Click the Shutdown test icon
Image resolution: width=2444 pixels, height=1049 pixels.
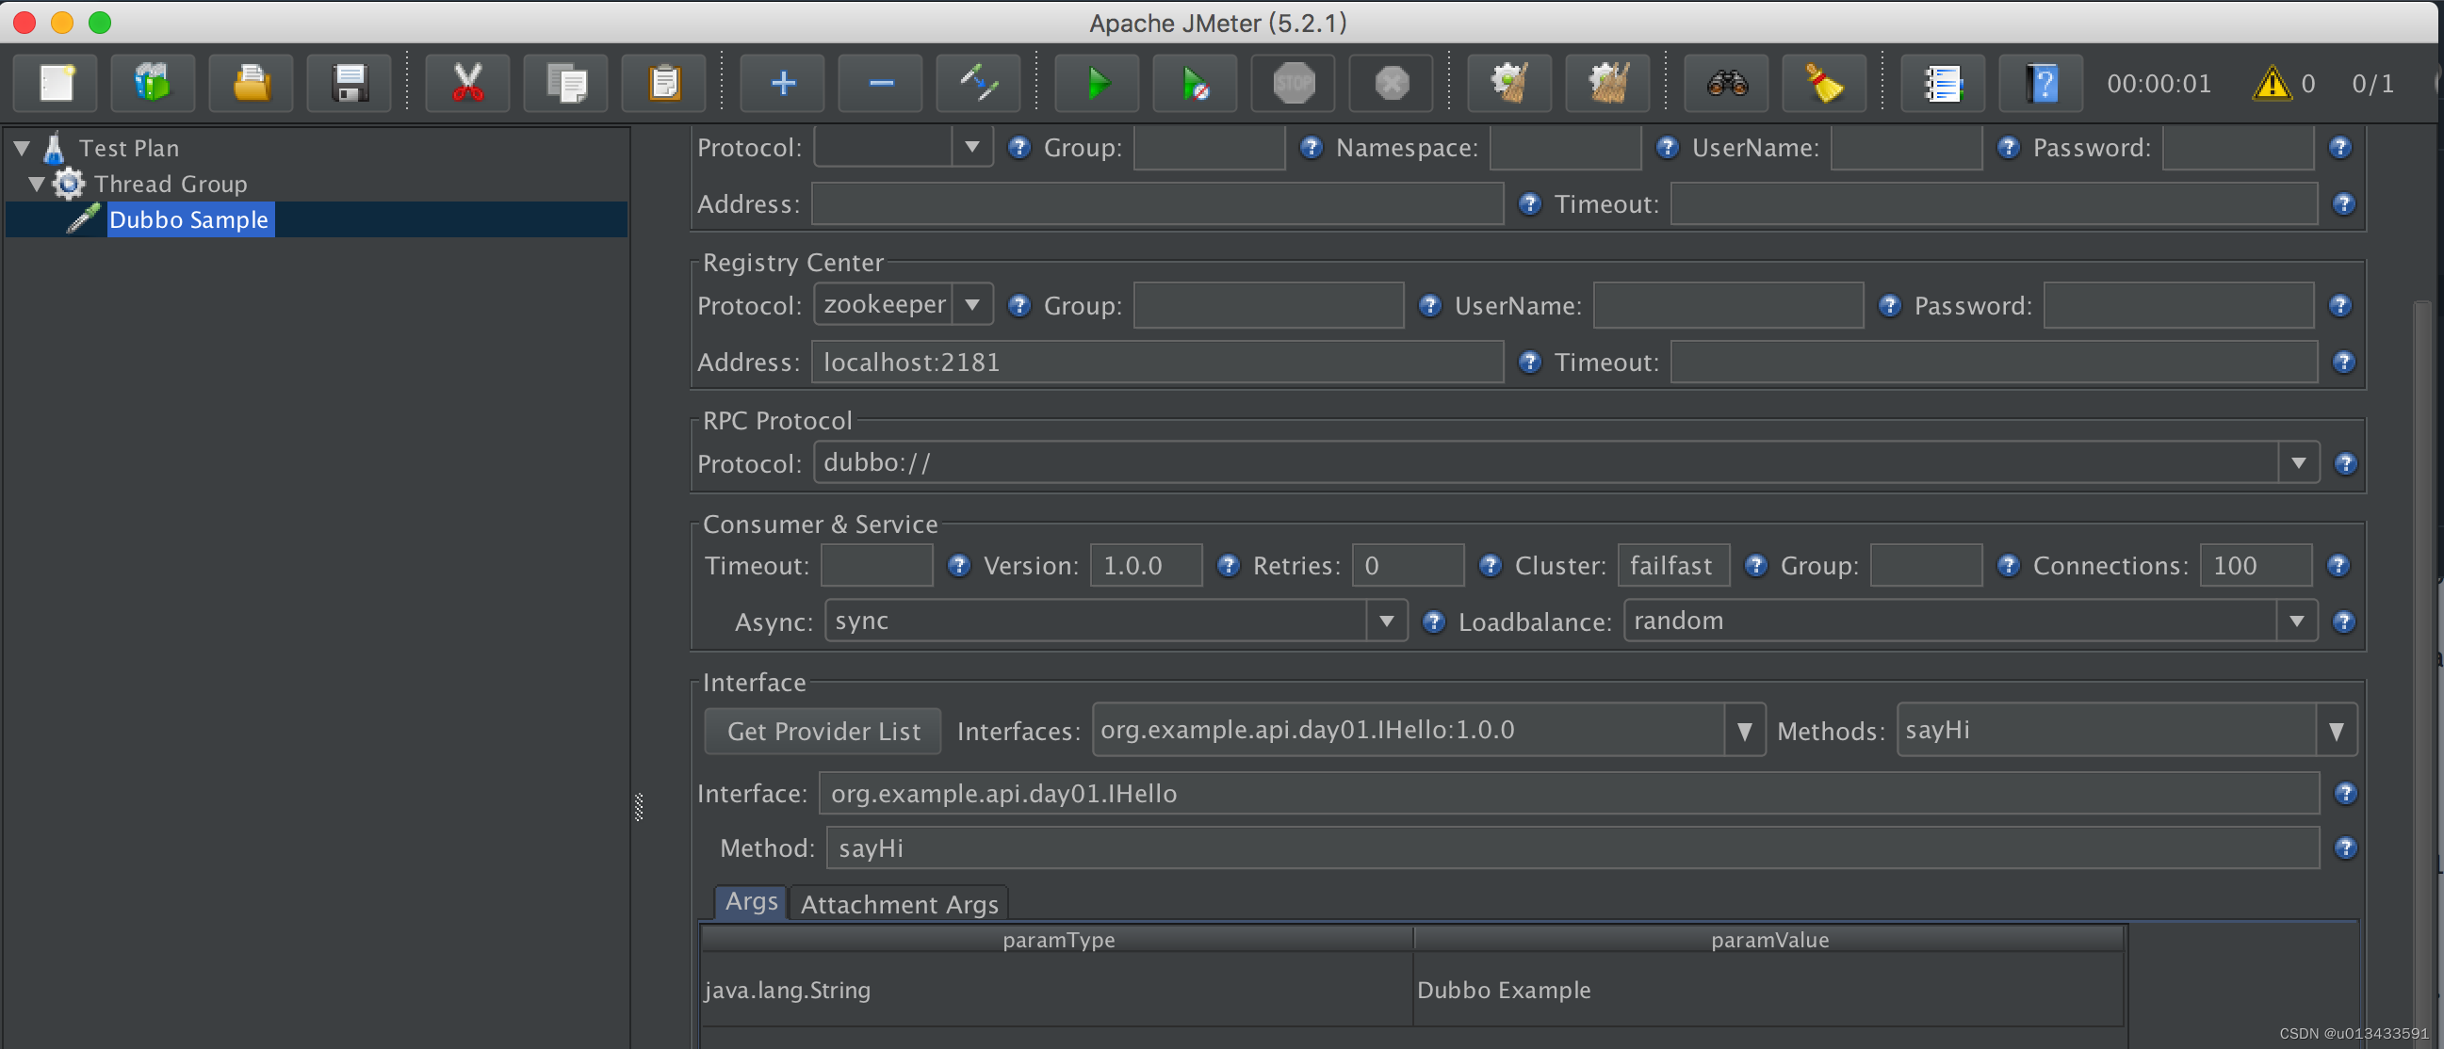tap(1392, 84)
